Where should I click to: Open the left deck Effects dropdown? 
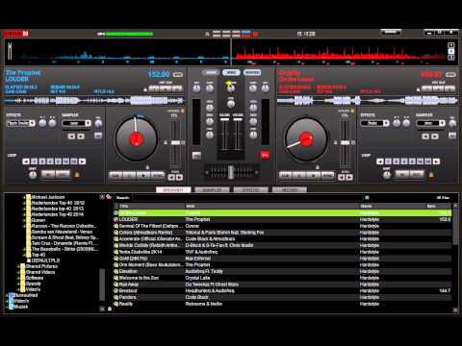pos(21,123)
